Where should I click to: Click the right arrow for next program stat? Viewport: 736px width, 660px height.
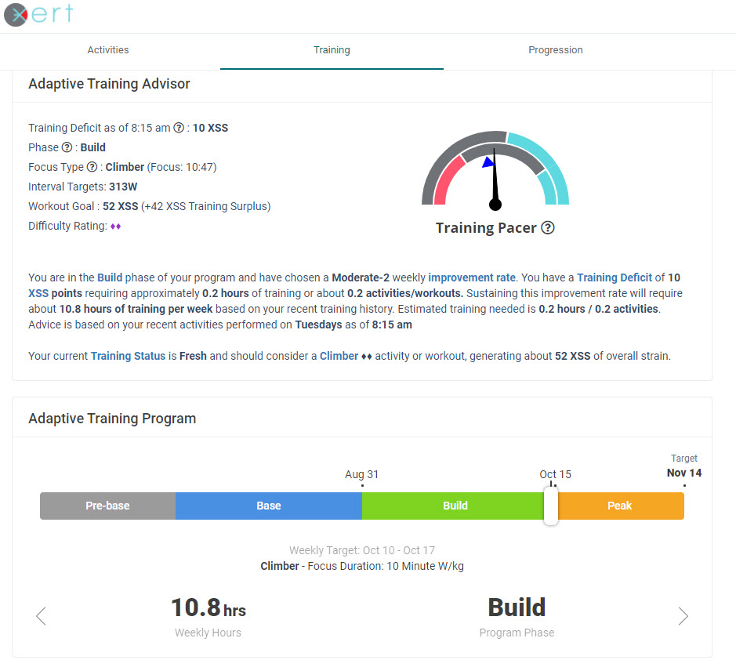683,616
